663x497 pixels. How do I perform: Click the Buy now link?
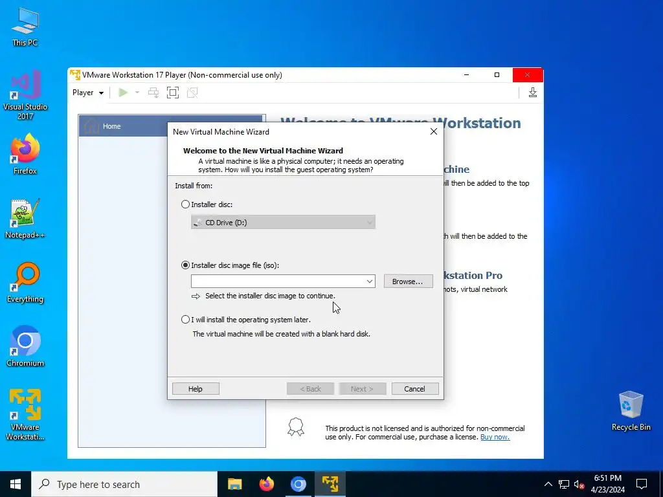coord(495,437)
